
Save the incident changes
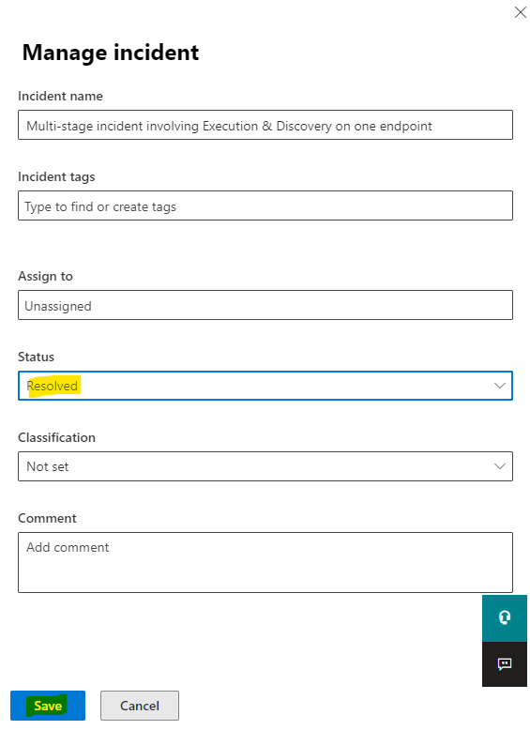click(x=48, y=706)
